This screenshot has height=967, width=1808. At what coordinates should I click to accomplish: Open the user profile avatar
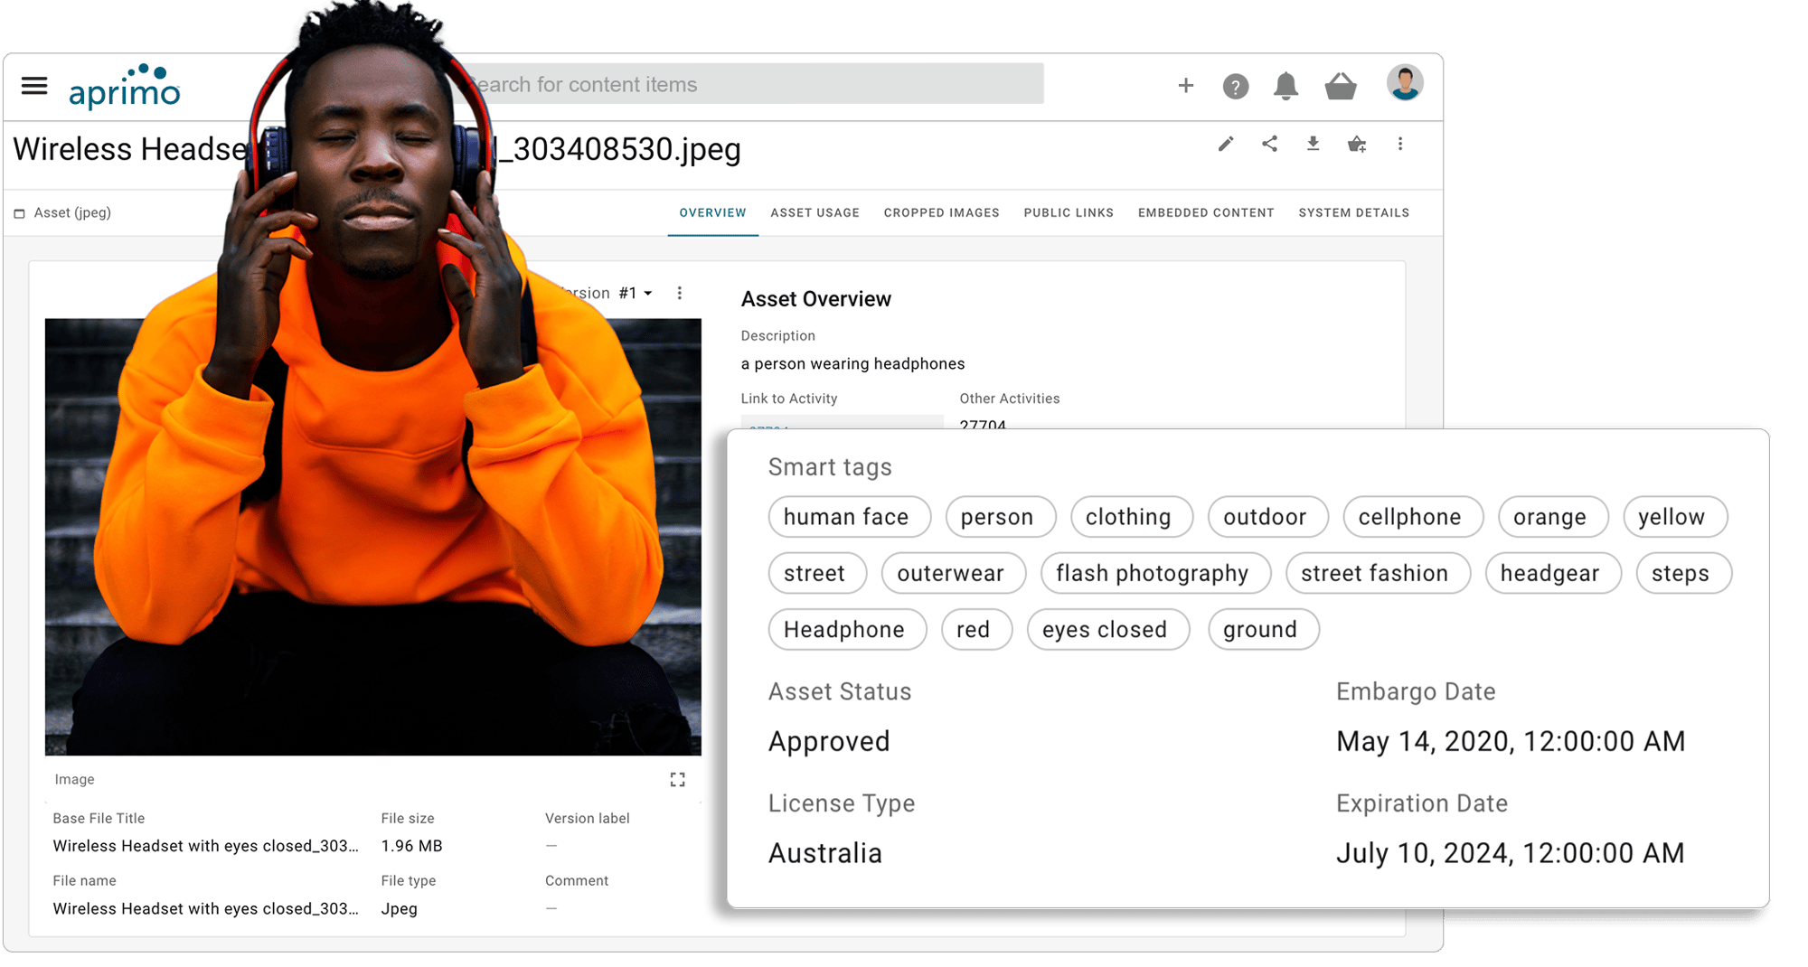coord(1405,83)
